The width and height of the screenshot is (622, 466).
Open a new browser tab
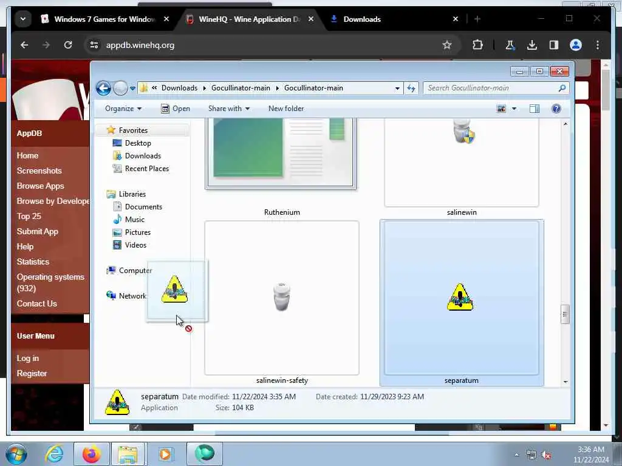[x=477, y=19]
